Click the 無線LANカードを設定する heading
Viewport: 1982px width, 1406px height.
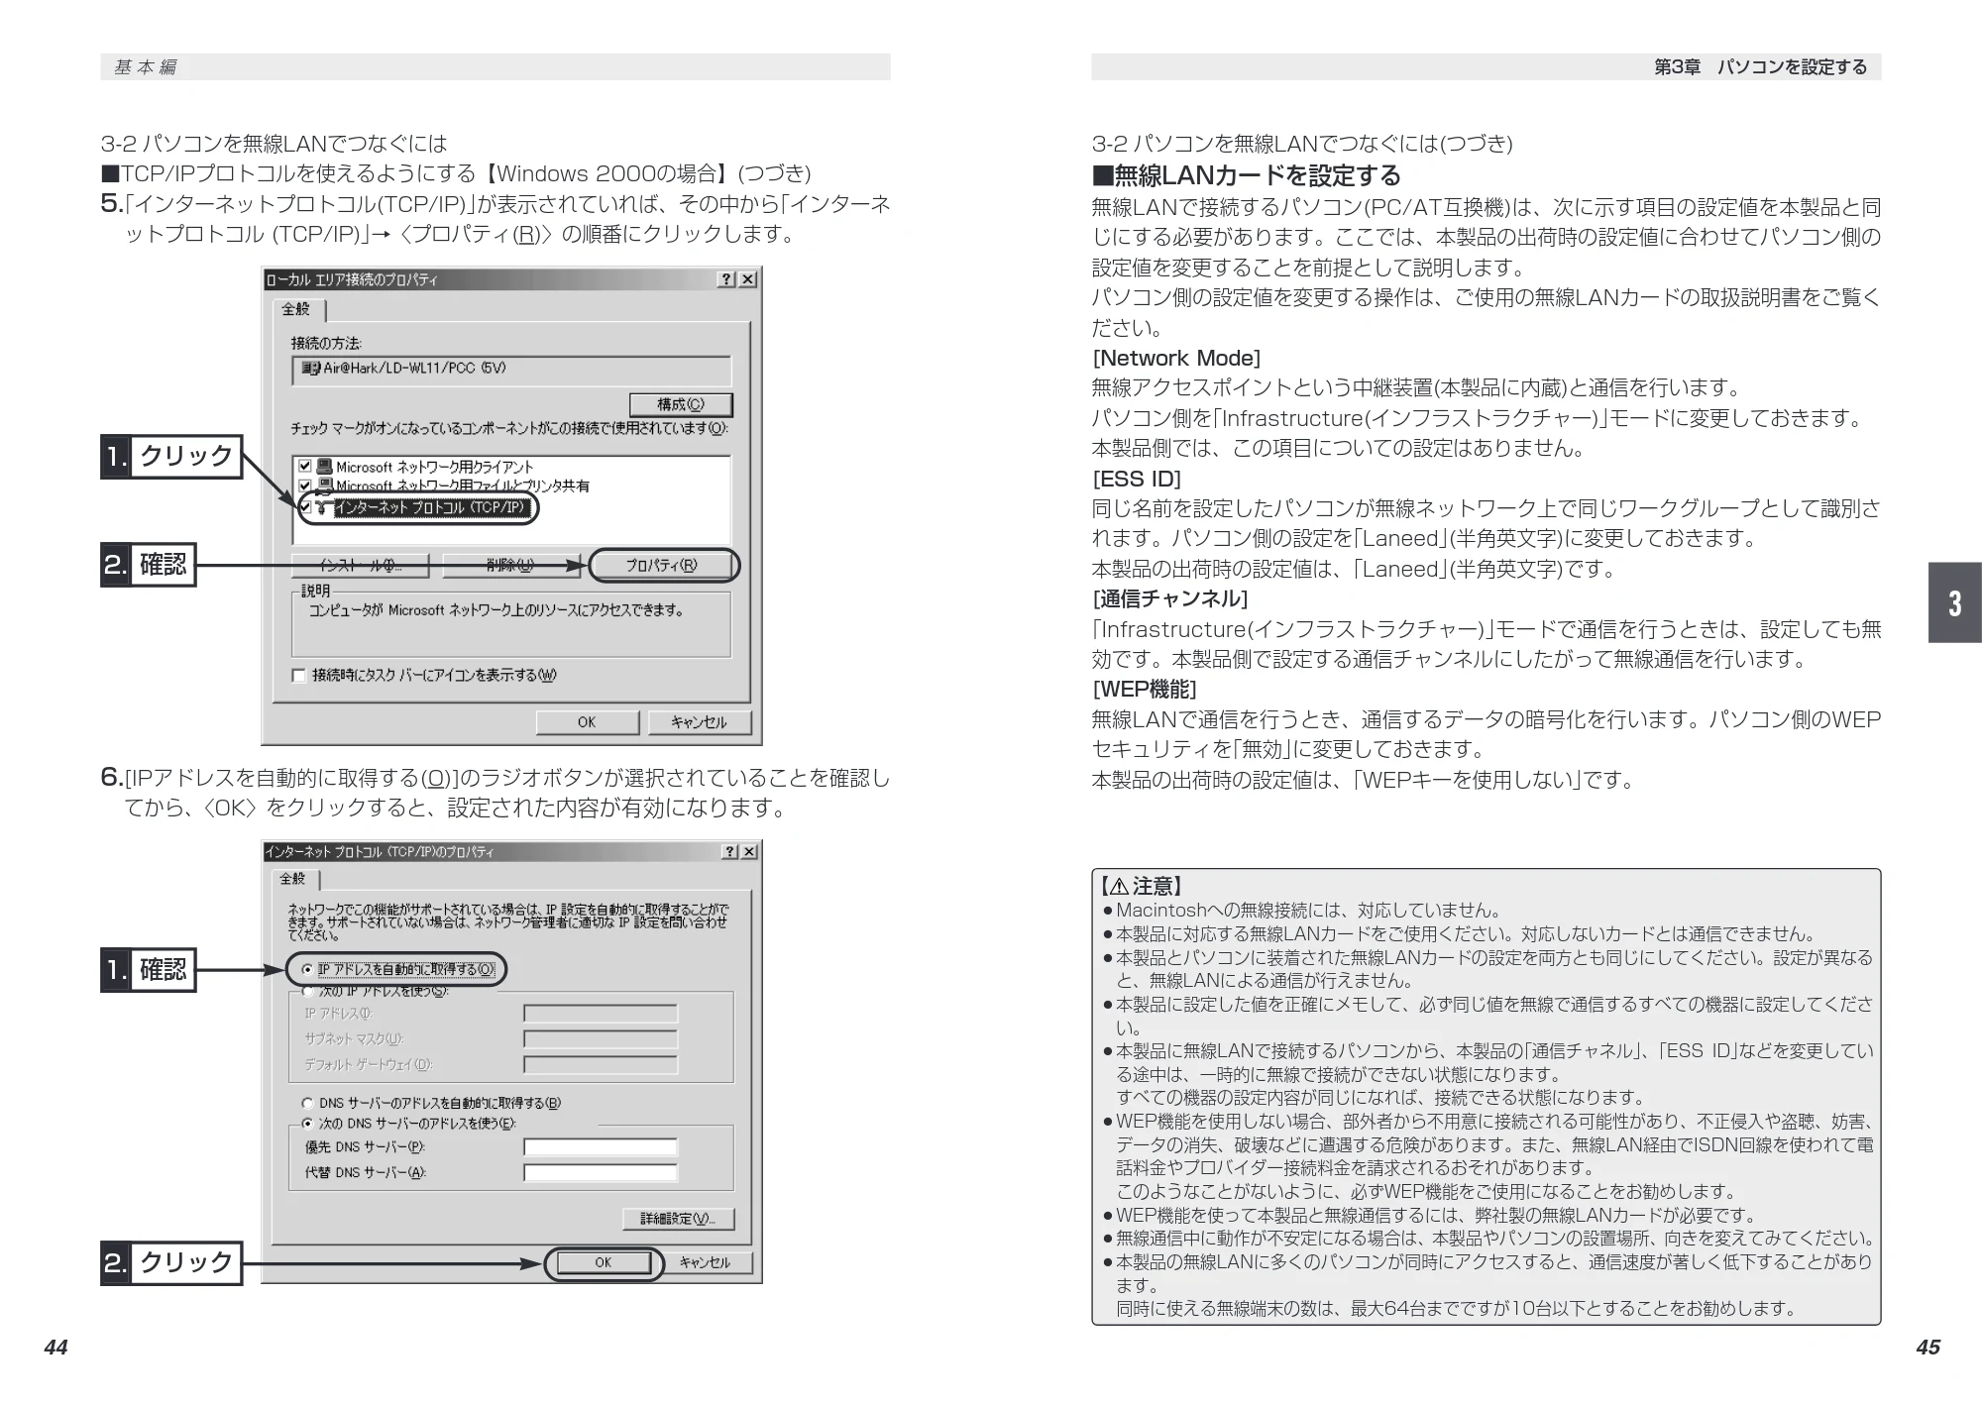1247,175
